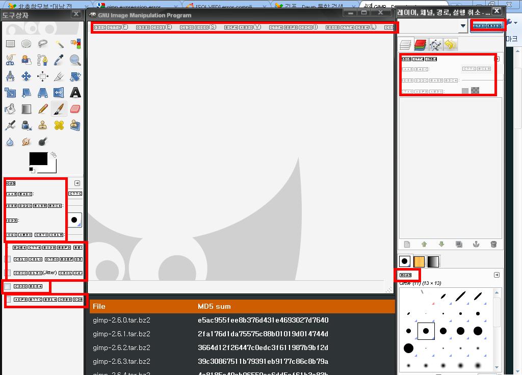Image resolution: width=522 pixels, height=375 pixels.
Task: Select the Paintbrush tool
Action: pos(59,109)
